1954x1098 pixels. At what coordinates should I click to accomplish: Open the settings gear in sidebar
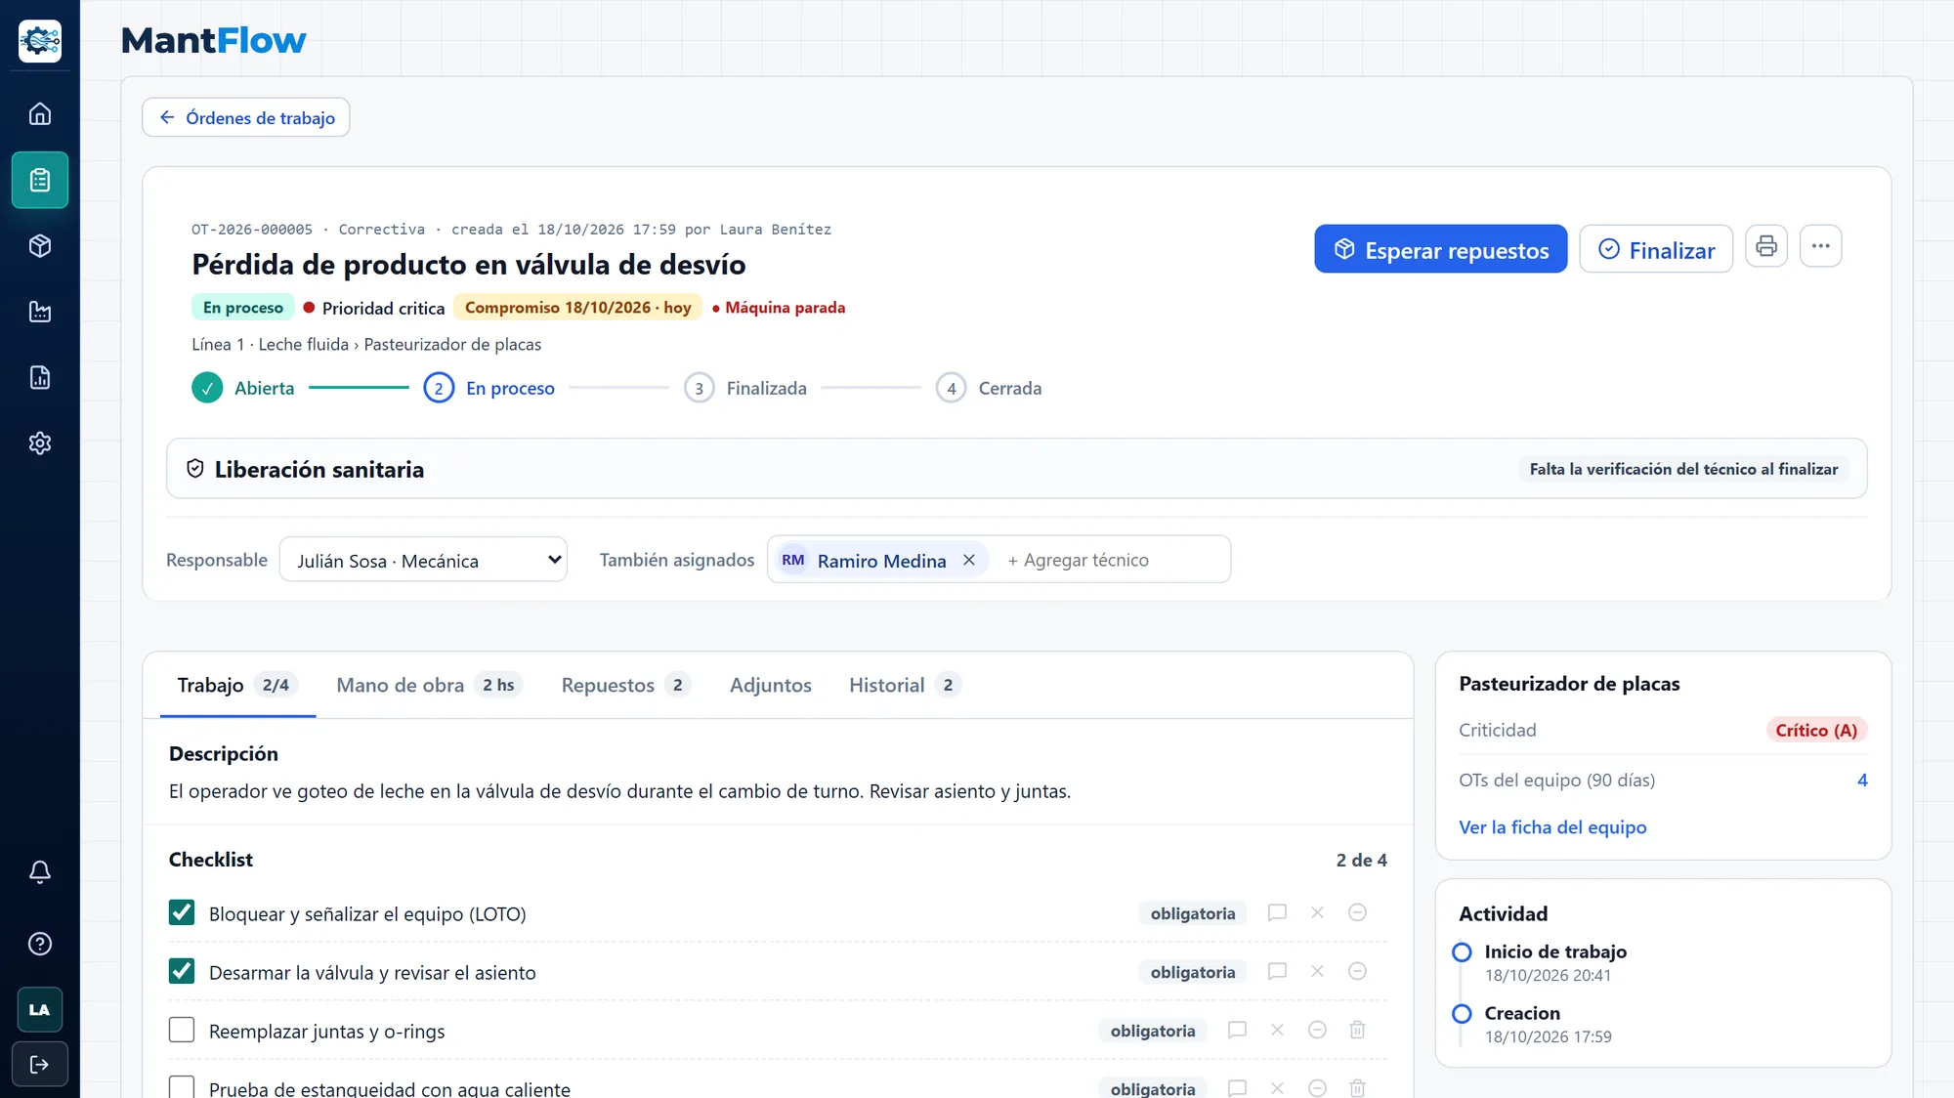pyautogui.click(x=40, y=443)
